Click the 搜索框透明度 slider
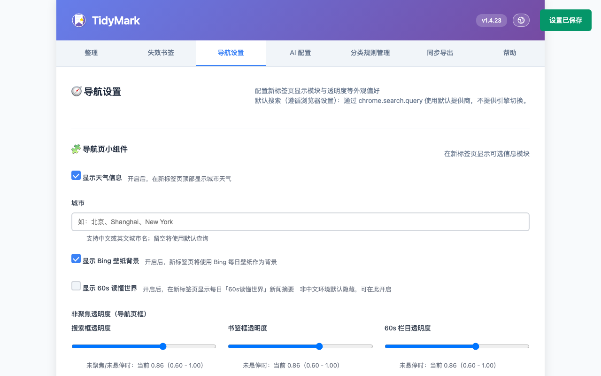The height and width of the screenshot is (376, 601). [144, 346]
